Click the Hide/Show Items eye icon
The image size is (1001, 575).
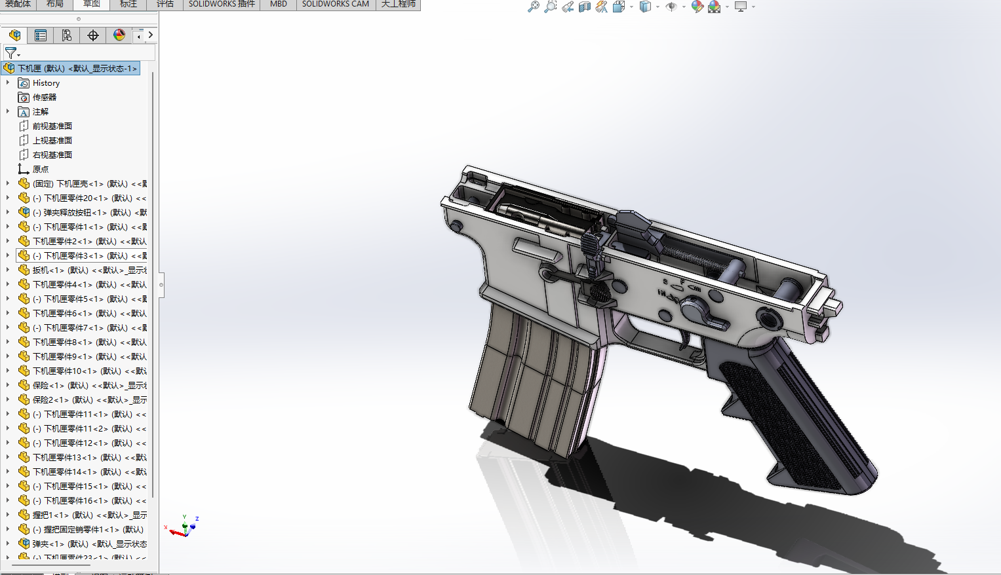671,7
